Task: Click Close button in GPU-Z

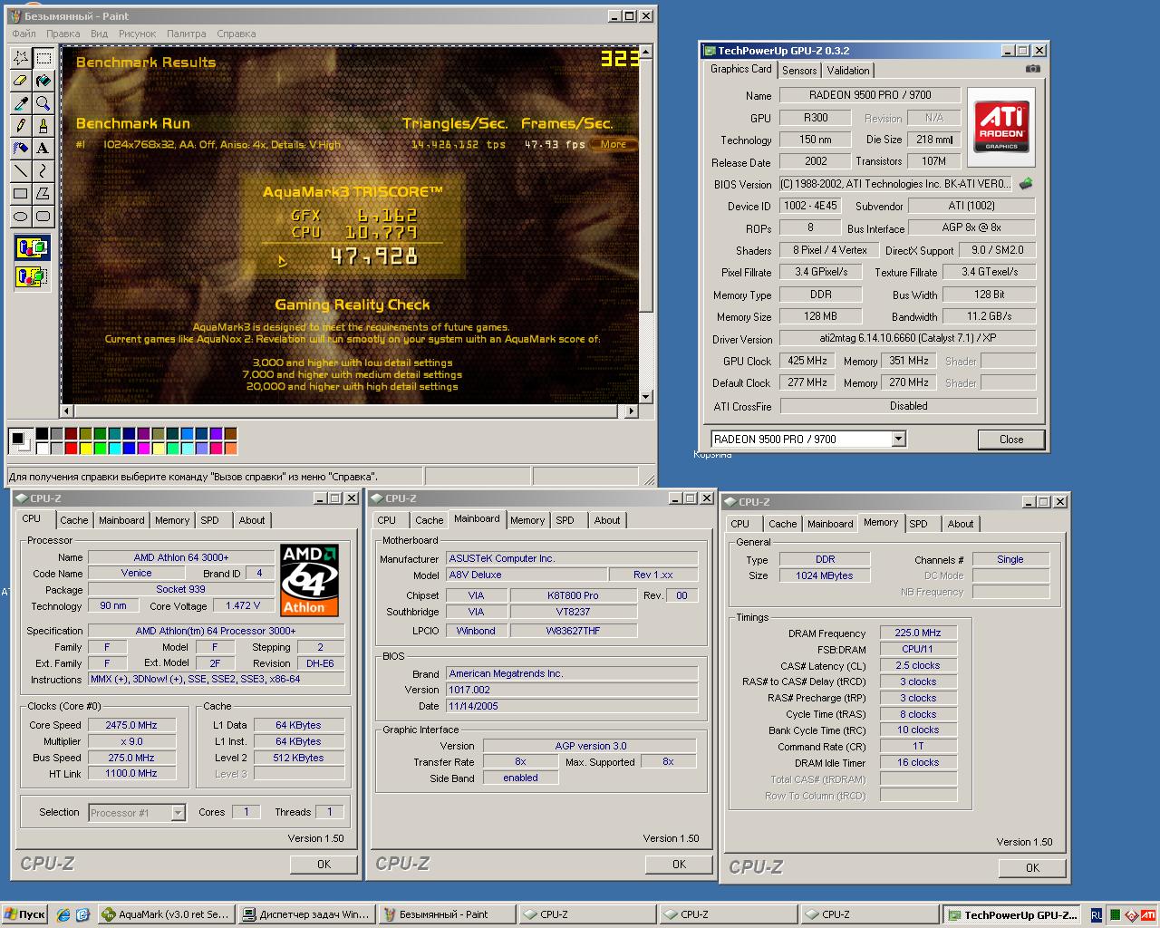Action: [1011, 440]
